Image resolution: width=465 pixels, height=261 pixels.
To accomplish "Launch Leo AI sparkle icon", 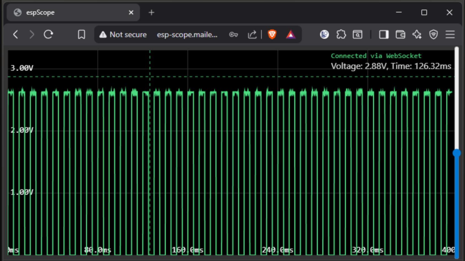I will pyautogui.click(x=417, y=34).
